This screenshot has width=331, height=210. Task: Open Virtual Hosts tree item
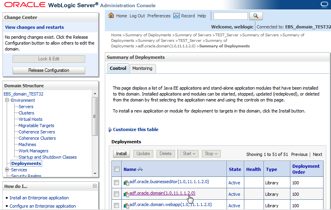tap(30, 119)
